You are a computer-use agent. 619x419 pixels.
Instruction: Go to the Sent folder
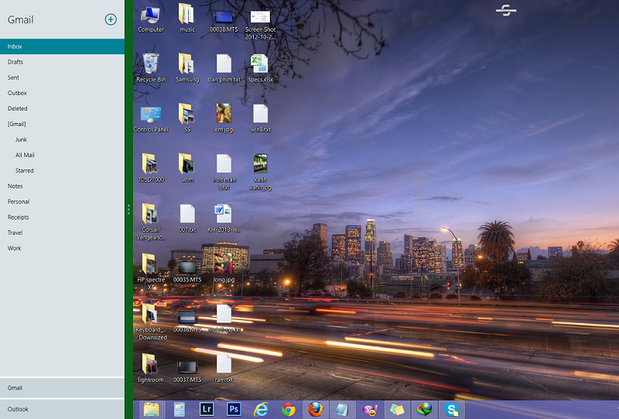[x=62, y=77]
